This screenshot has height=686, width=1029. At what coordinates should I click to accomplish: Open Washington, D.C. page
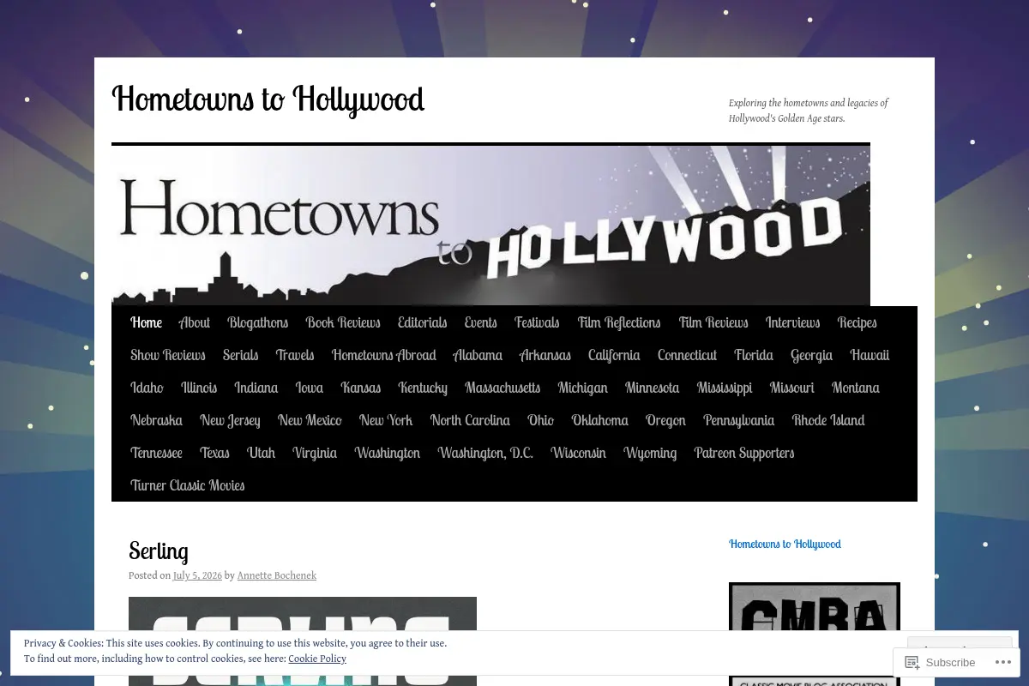pyautogui.click(x=485, y=453)
